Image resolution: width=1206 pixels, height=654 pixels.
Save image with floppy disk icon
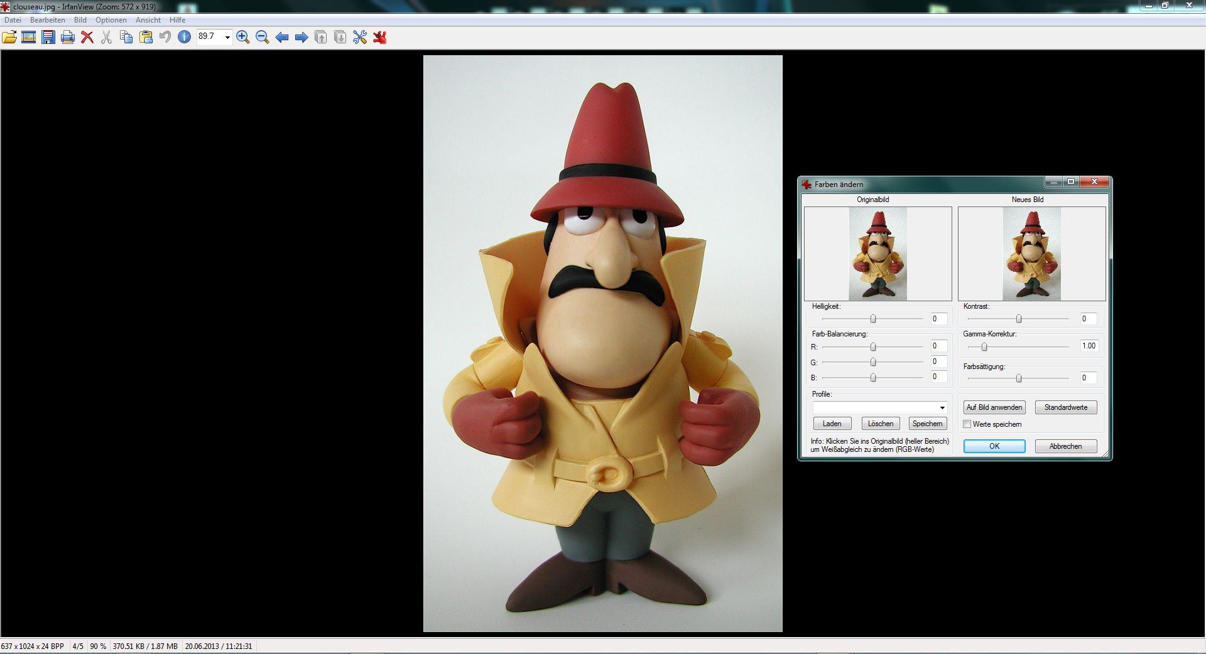48,38
